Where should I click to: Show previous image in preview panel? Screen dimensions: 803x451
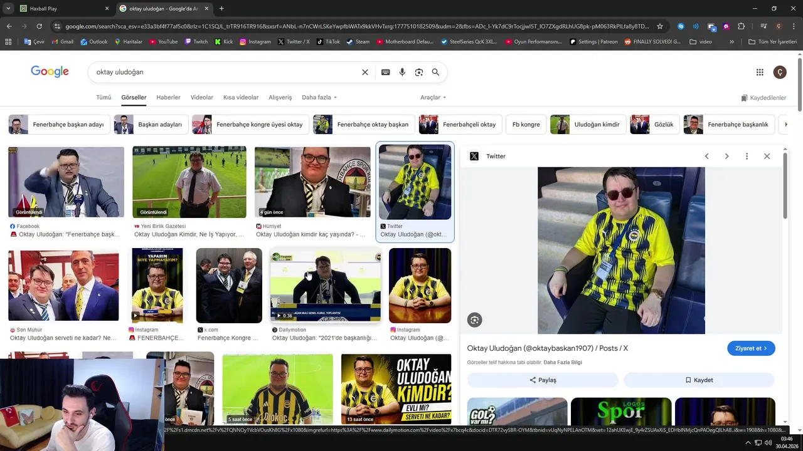[x=706, y=156]
